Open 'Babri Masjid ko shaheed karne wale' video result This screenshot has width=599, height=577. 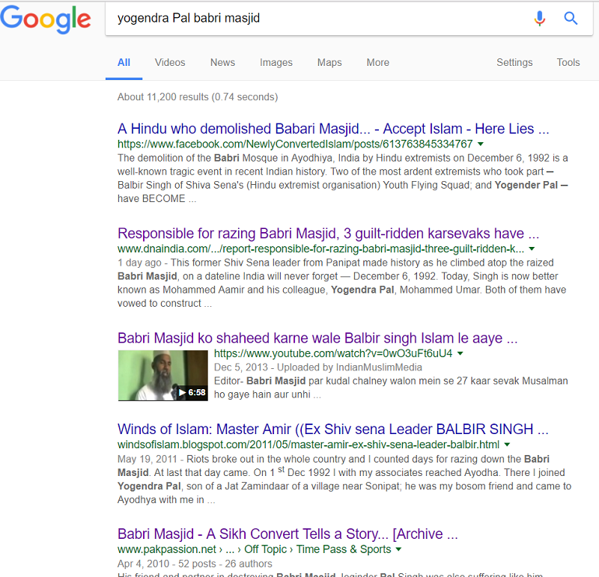317,338
